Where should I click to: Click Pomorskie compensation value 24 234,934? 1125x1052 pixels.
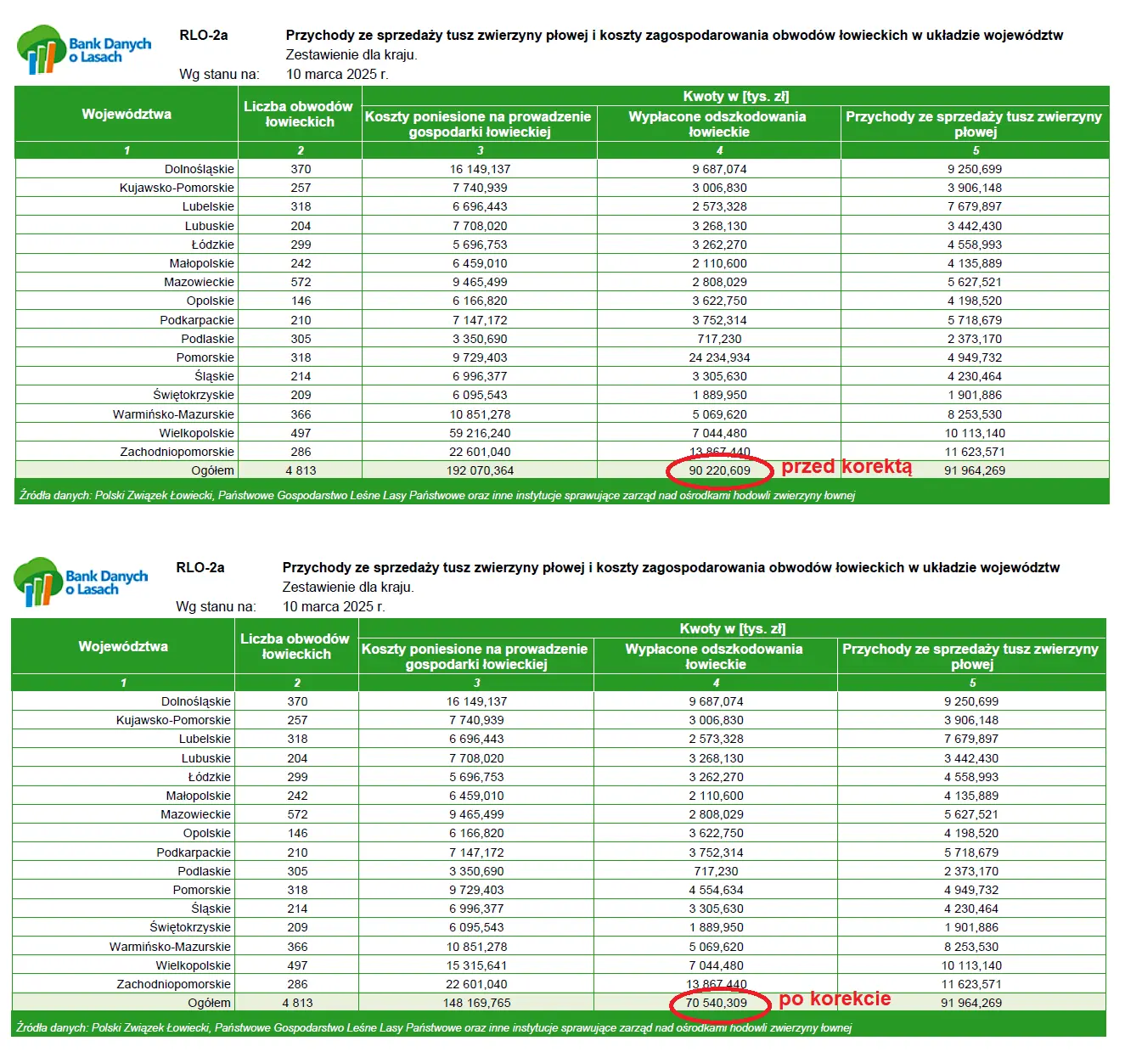pyautogui.click(x=719, y=357)
